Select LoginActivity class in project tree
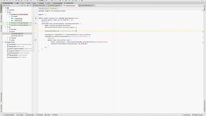 (18, 19)
